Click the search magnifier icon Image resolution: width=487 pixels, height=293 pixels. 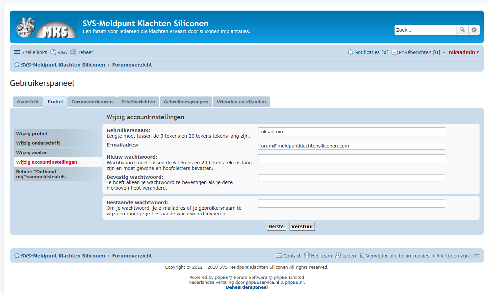[462, 30]
